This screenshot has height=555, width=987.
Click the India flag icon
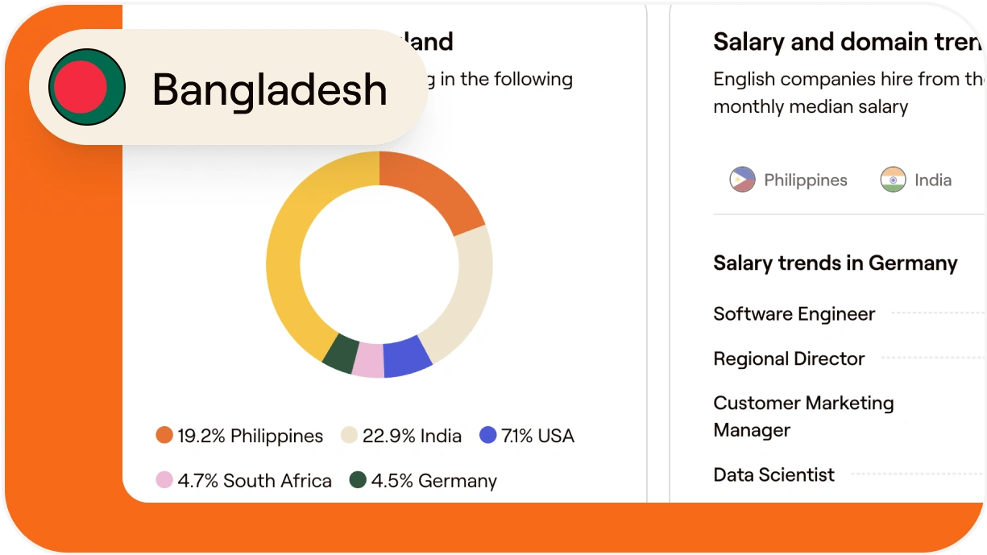(x=893, y=180)
